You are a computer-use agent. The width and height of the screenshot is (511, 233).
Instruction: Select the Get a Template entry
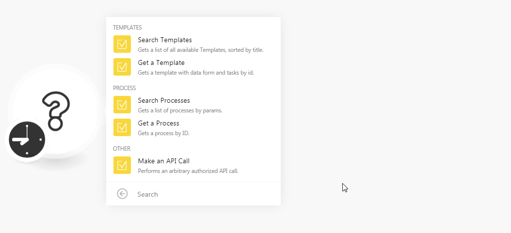(193, 67)
